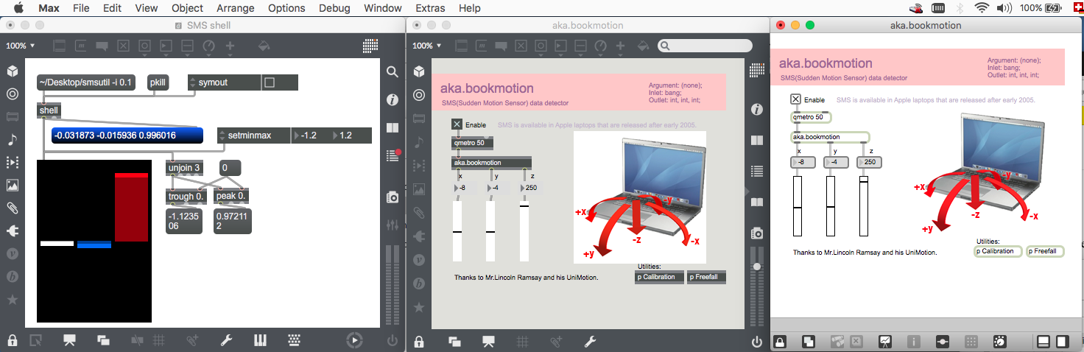Open the grid calendar icon in SMS shell toolbar
Image resolution: width=1084 pixels, height=352 pixels.
[x=371, y=46]
